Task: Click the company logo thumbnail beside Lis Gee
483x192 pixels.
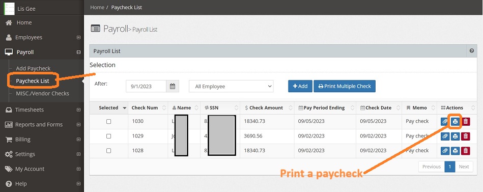Action: click(x=9, y=8)
